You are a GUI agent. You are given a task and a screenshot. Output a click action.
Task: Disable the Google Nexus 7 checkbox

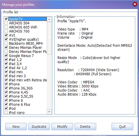pyautogui.click(x=6, y=56)
